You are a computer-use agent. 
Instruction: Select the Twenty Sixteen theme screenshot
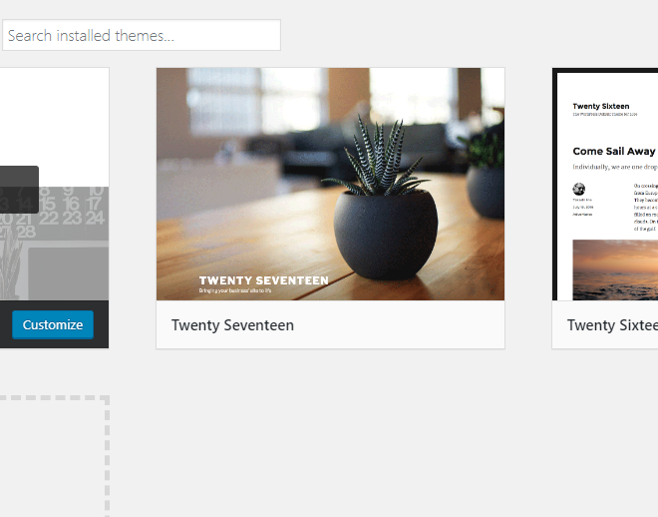tap(605, 184)
